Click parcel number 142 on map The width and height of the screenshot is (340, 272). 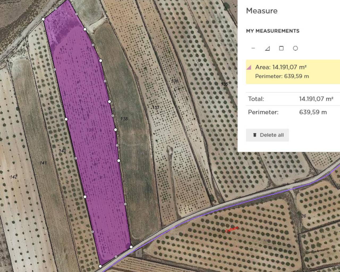click(x=14, y=177)
